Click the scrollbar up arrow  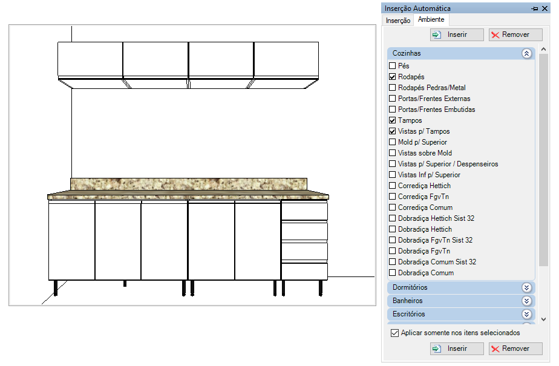pos(543,49)
